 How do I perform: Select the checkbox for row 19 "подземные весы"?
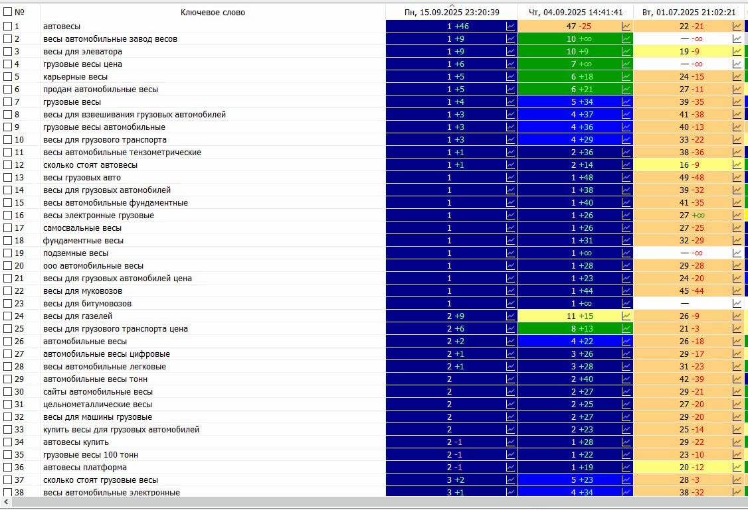8,253
